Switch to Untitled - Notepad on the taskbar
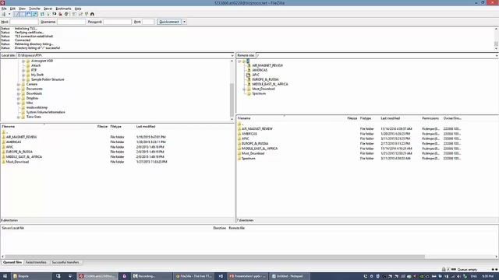The height and width of the screenshot is (280, 499). 289,276
